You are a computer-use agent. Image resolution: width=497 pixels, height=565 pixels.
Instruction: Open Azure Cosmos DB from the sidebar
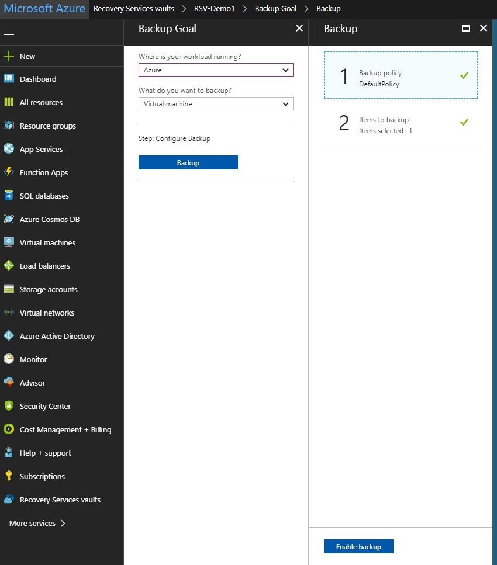coord(48,219)
